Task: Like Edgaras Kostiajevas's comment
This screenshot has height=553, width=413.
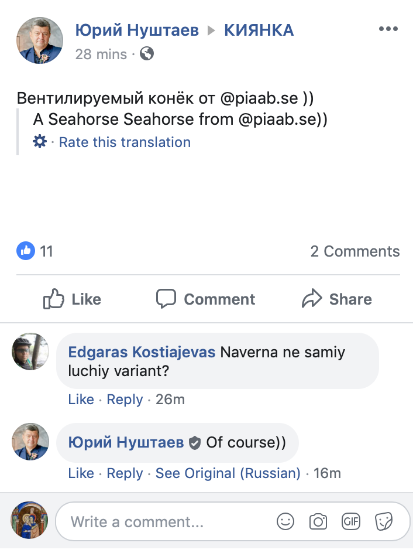Action: pyautogui.click(x=81, y=400)
